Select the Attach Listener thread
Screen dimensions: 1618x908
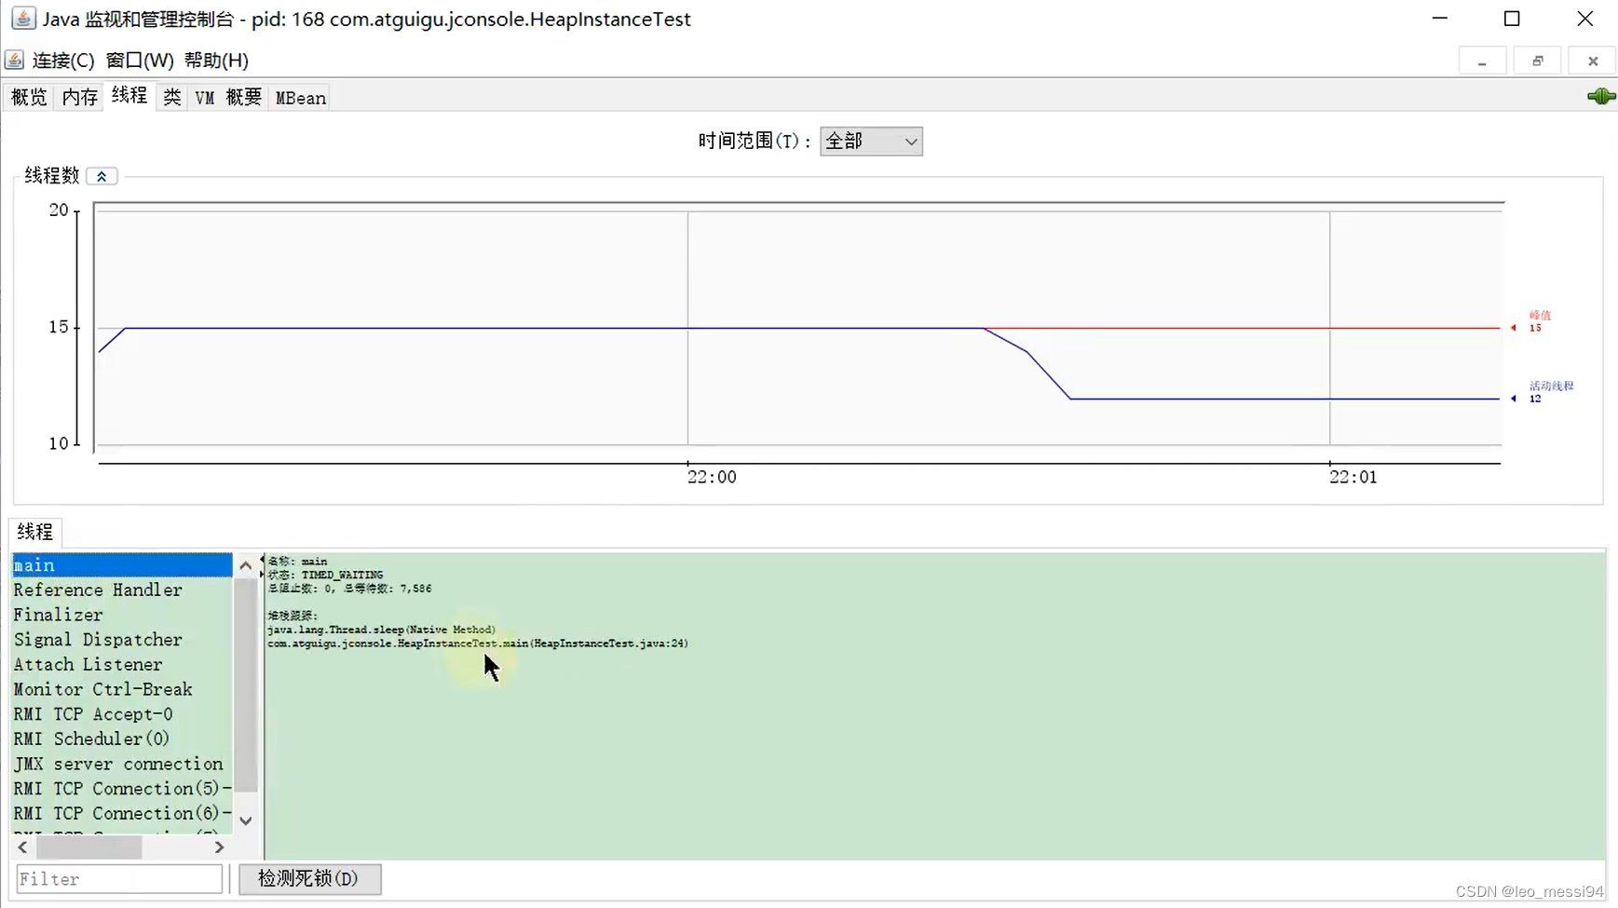pos(122,665)
